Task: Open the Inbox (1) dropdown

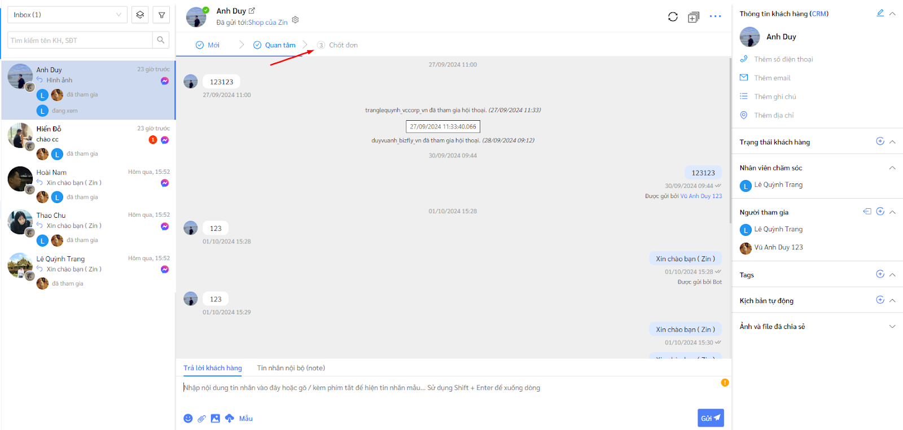Action: [x=67, y=15]
